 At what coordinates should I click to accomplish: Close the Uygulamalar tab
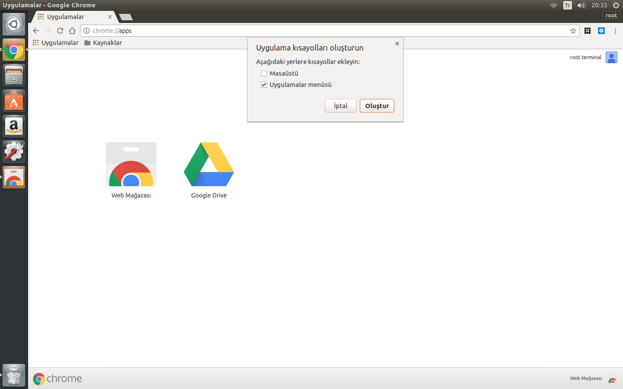coord(110,17)
